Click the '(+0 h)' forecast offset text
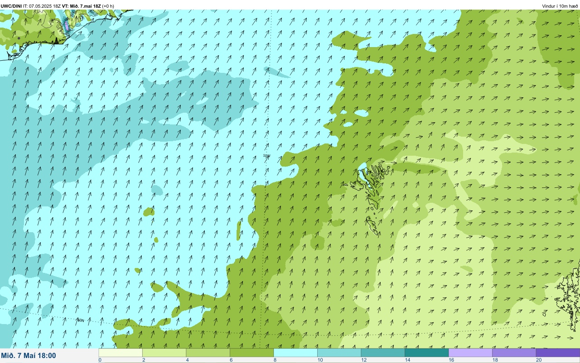This screenshot has width=580, height=363. [108, 6]
